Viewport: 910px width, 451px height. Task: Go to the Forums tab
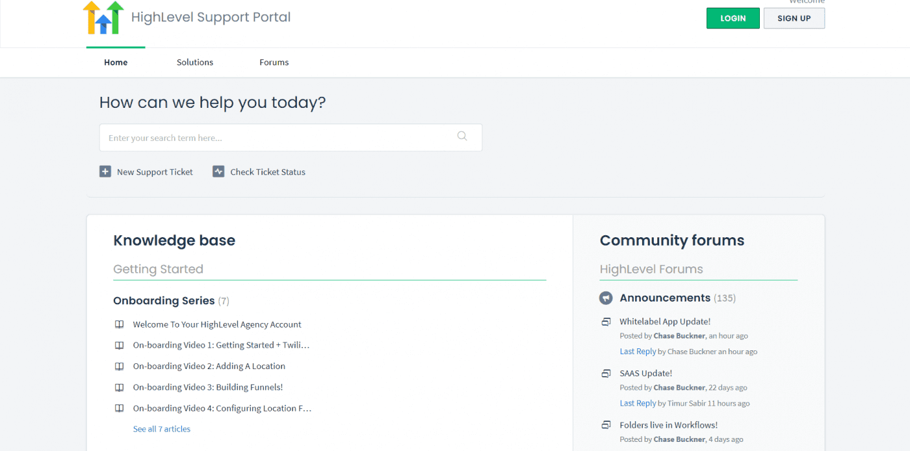274,62
